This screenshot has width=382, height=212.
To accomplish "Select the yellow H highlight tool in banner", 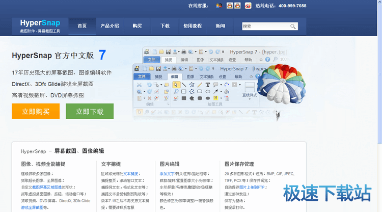I will pyautogui.click(x=215, y=98).
